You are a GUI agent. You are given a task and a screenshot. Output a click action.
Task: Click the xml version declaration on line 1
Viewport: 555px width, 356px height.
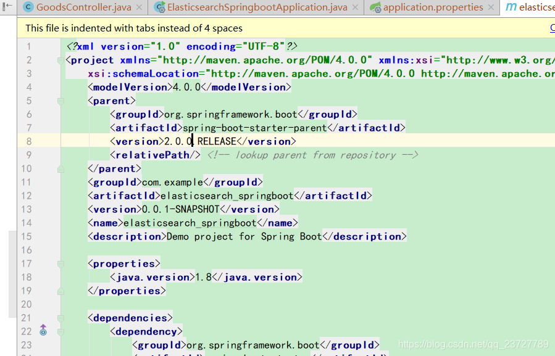coord(182,46)
